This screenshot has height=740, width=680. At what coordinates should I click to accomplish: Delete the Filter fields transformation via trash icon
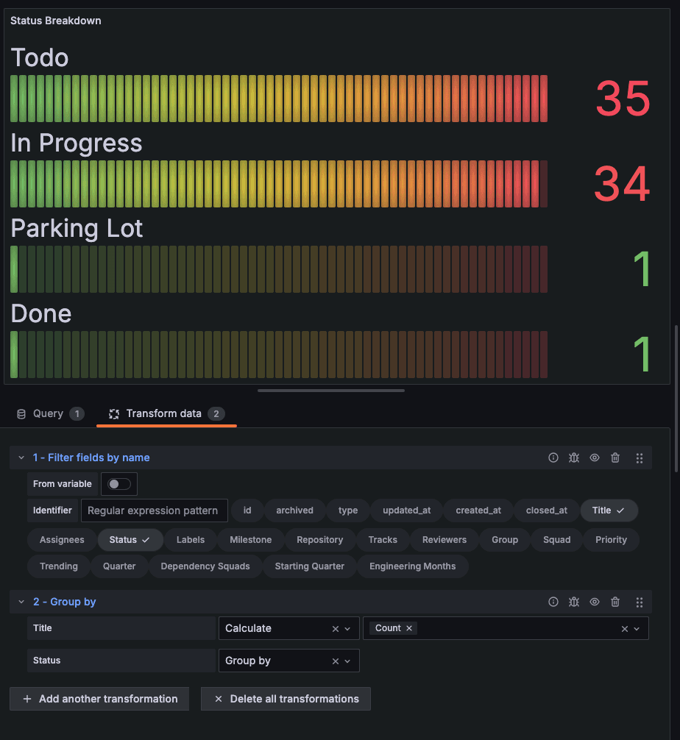[615, 458]
